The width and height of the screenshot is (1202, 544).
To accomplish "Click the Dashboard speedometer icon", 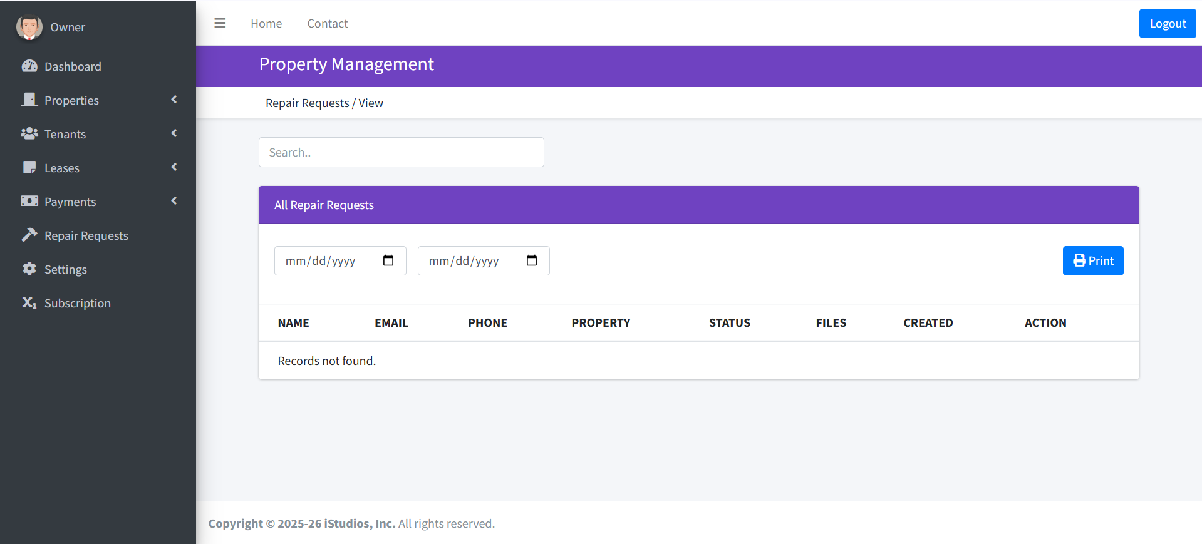I will coord(29,66).
